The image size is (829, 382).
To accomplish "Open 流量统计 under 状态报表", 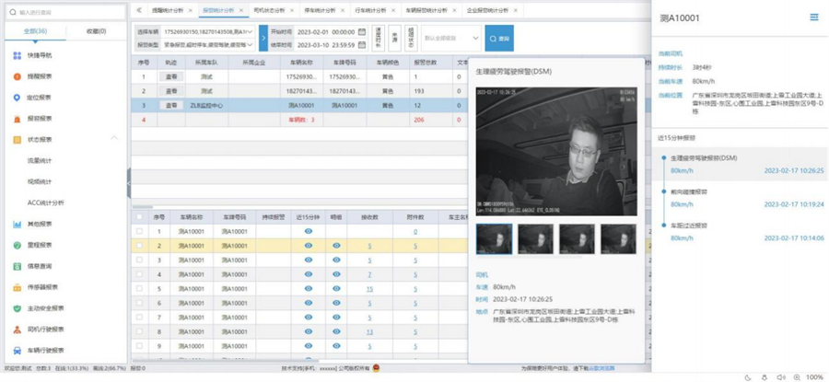I will (x=39, y=160).
